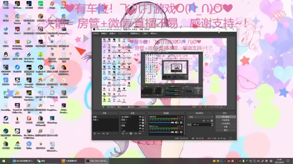Open the QQ penguin desktop icon
Image resolution: width=293 pixels, height=164 pixels.
tap(6, 56)
